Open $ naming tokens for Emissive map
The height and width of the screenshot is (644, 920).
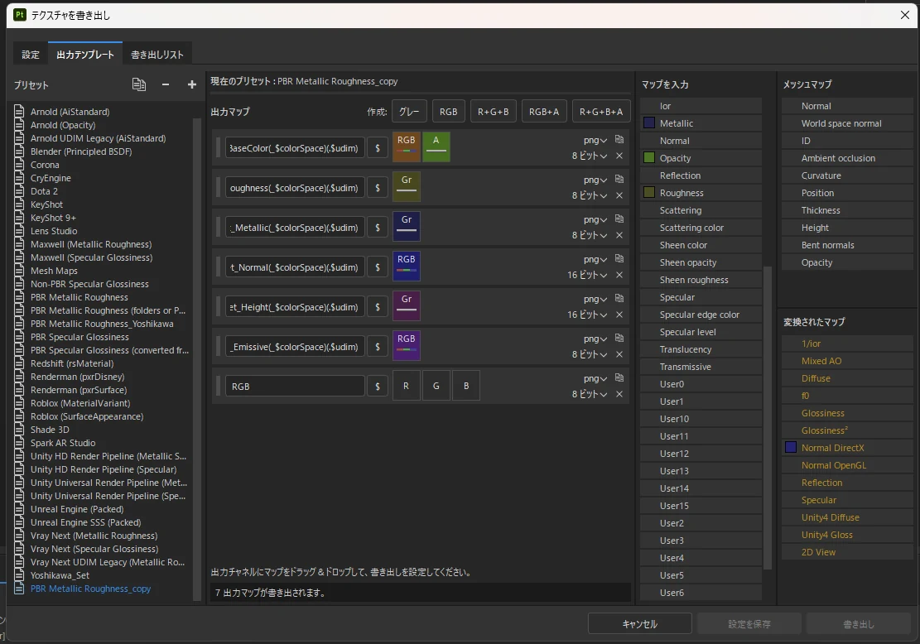coord(378,347)
